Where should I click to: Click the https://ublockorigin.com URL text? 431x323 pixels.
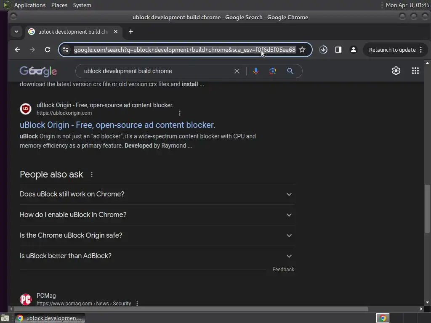(x=64, y=113)
